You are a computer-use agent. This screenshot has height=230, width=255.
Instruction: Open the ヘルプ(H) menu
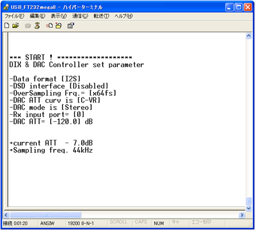click(124, 16)
